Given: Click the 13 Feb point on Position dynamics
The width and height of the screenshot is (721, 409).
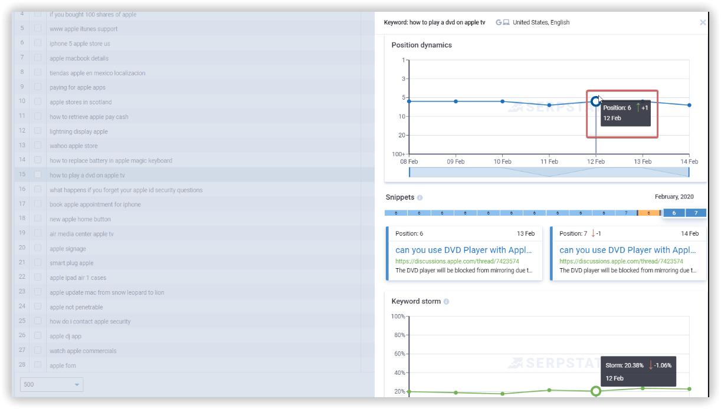Looking at the screenshot, I should point(643,101).
